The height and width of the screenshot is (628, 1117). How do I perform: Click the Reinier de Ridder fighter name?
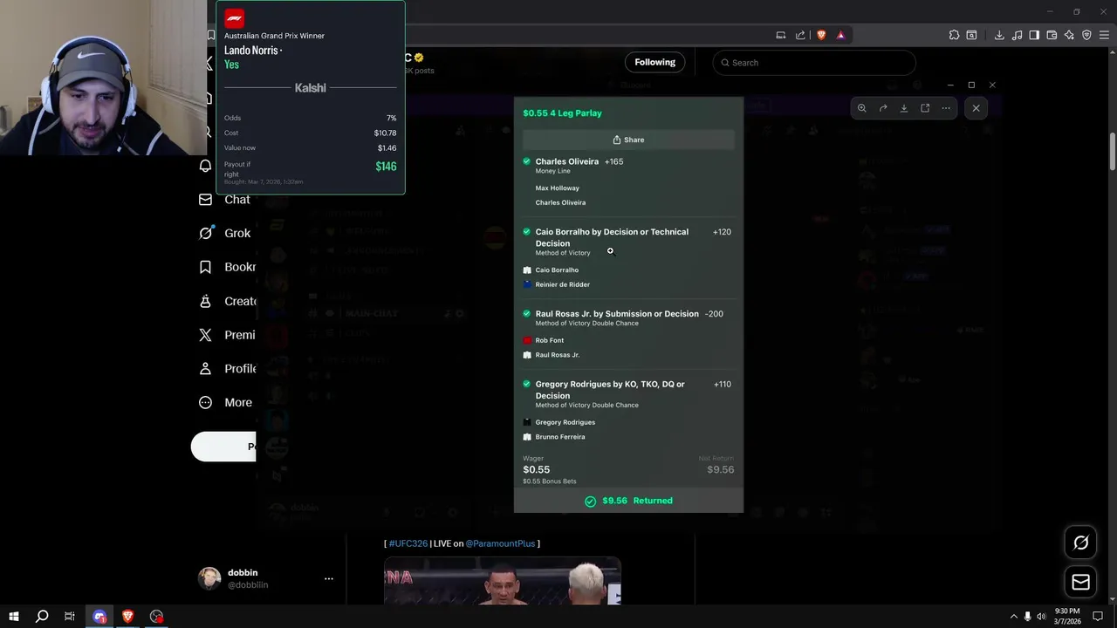(562, 284)
